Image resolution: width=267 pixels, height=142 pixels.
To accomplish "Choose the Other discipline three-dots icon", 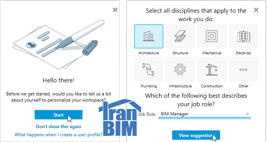I will click(x=243, y=69).
